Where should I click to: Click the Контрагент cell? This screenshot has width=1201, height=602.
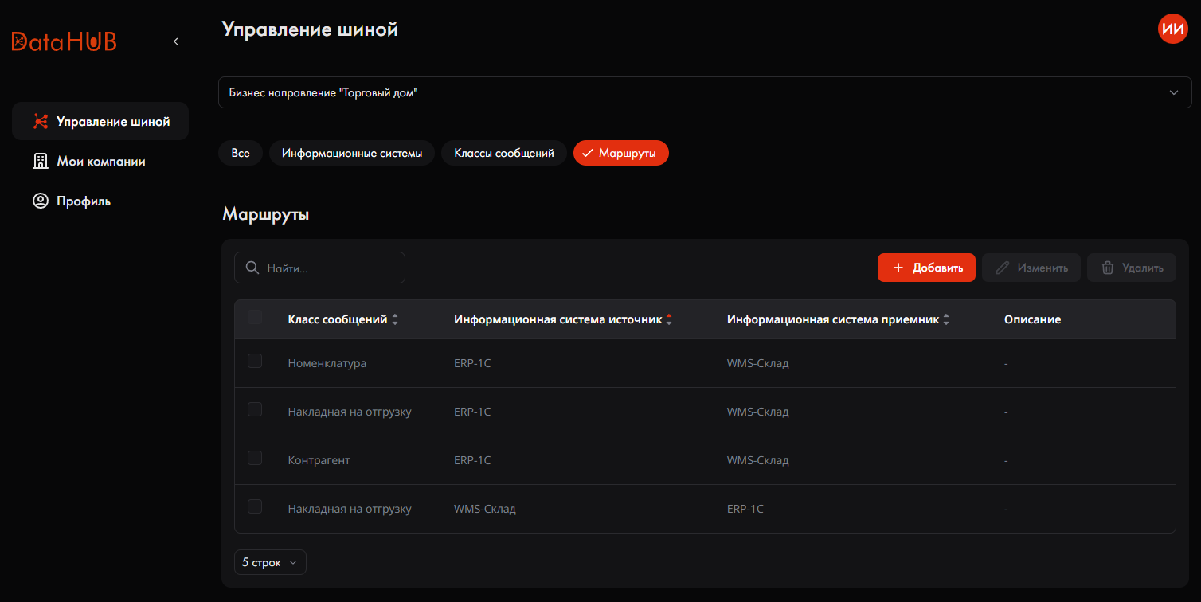[x=319, y=460]
